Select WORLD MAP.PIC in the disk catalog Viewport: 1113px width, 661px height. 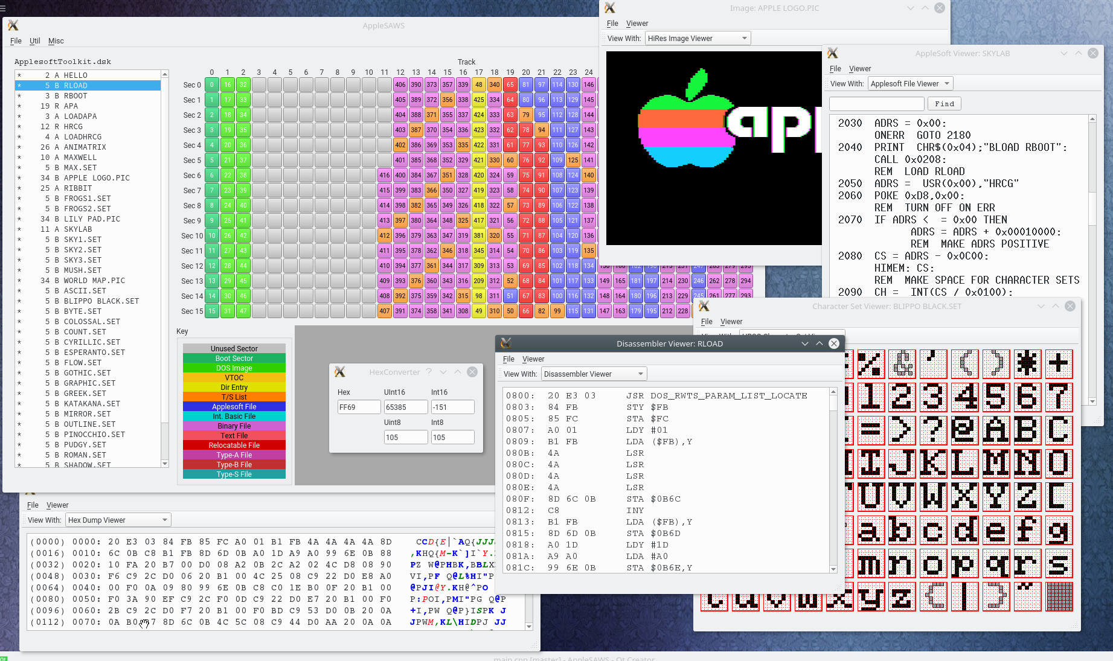pos(88,280)
